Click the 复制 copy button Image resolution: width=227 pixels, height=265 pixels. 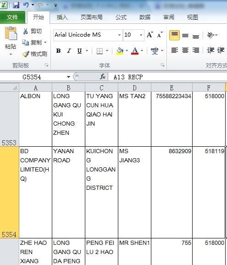(34, 43)
